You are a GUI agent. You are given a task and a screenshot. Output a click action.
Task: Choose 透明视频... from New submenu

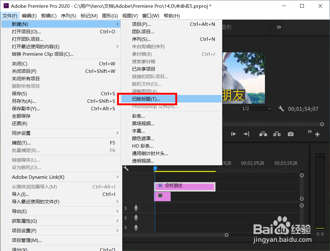pos(171,161)
